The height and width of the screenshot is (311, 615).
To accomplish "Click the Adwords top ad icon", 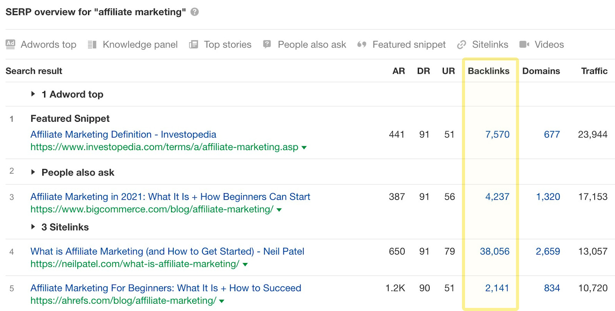I will pos(10,44).
